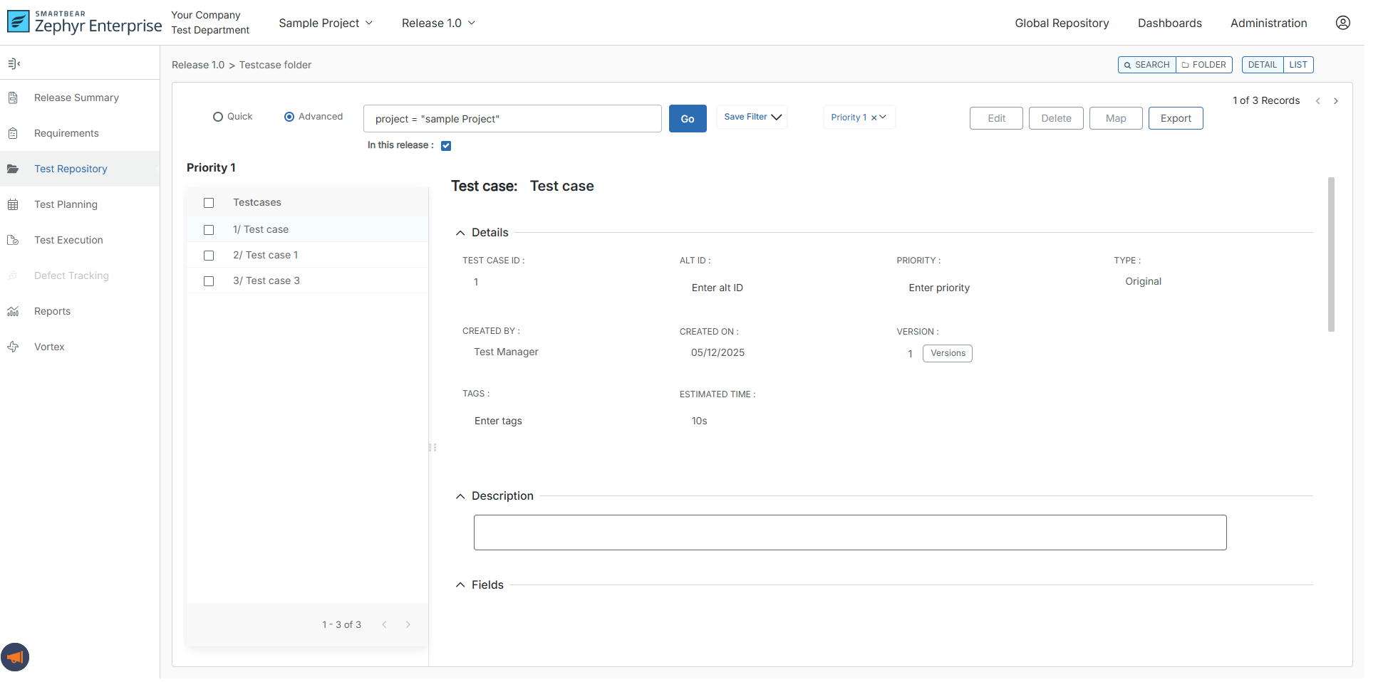Collapse the left sidebar navigation icon

(14, 64)
